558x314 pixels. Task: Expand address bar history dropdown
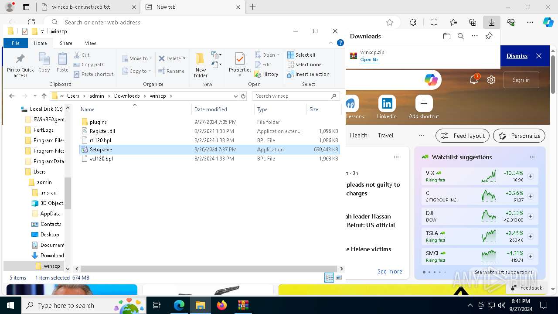236,96
